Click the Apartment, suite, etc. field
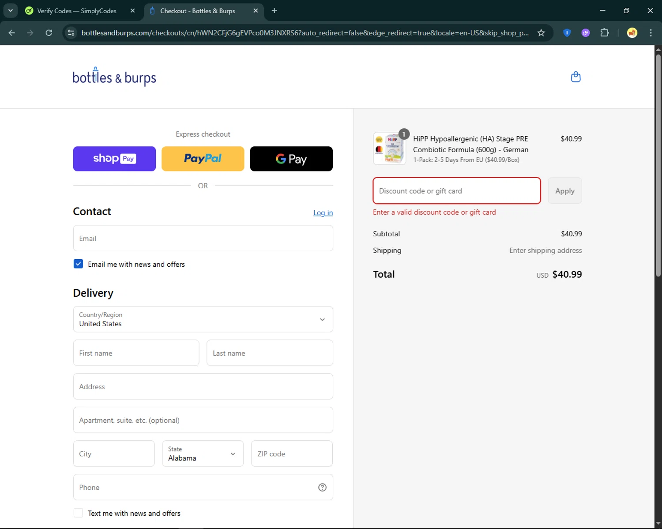This screenshot has height=529, width=662. [203, 420]
